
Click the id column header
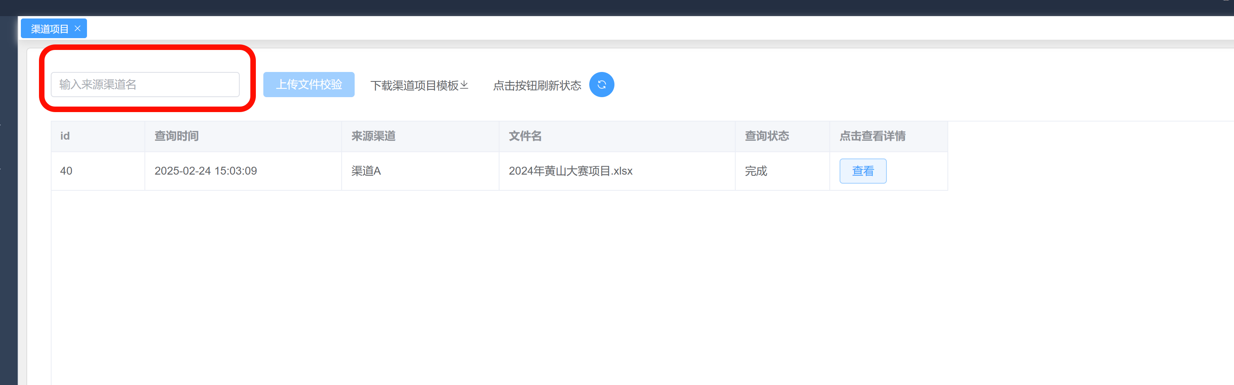[x=65, y=136]
